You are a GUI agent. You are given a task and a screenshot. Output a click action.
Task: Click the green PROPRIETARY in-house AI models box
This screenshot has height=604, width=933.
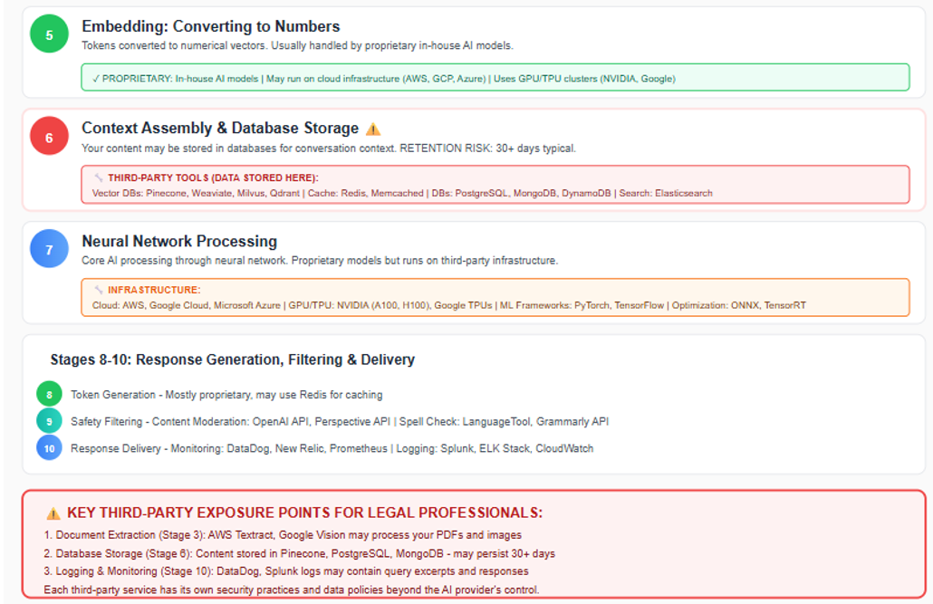(x=495, y=77)
